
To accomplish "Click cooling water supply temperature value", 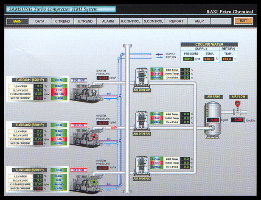I will [x=209, y=59].
